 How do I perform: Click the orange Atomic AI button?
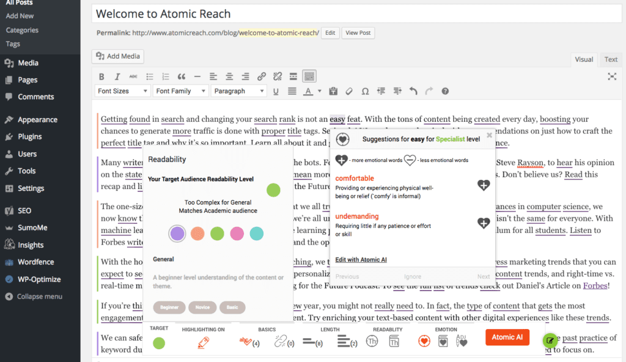point(507,337)
